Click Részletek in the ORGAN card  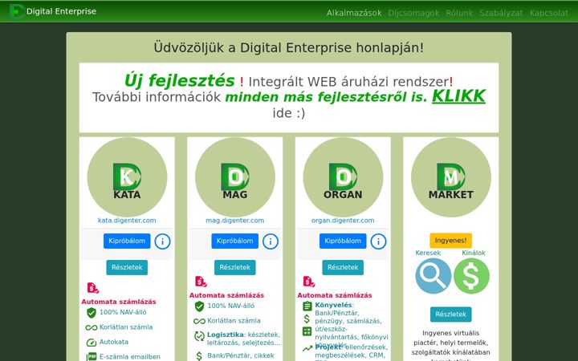(x=343, y=267)
